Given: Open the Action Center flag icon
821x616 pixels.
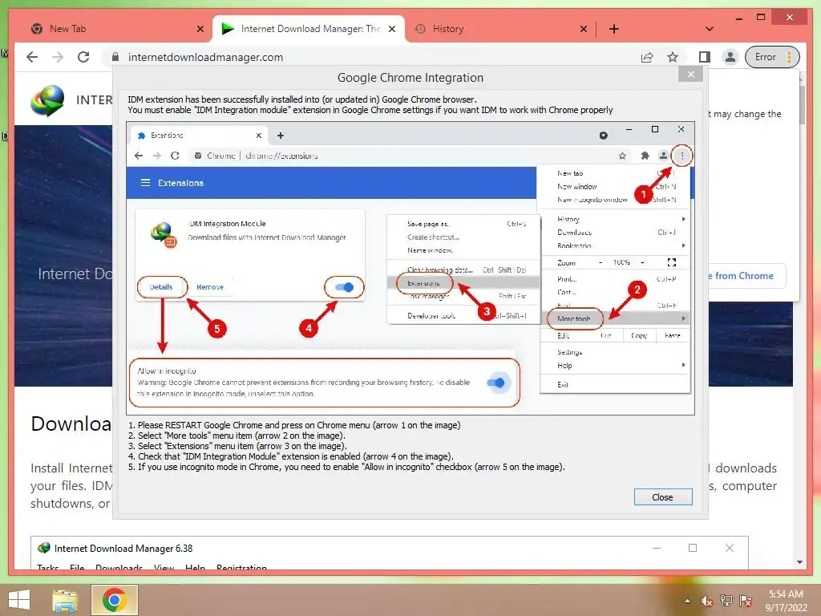Looking at the screenshot, I should [746, 601].
